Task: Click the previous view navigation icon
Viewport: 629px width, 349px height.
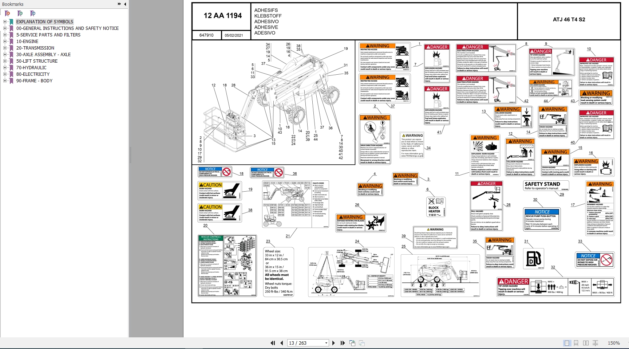Action: 352,343
